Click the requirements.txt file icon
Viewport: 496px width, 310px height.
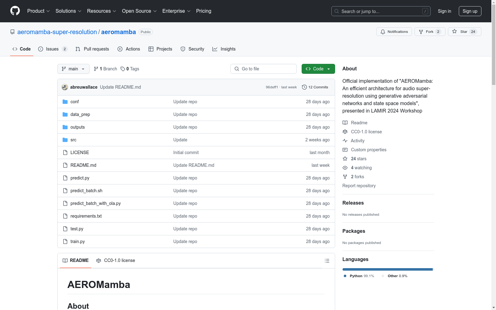pyautogui.click(x=65, y=216)
